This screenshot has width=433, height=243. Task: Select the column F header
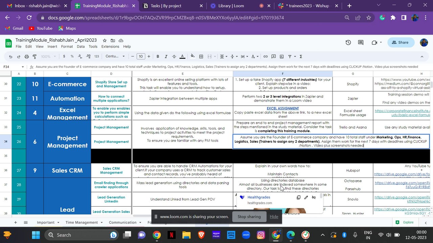[283, 74]
